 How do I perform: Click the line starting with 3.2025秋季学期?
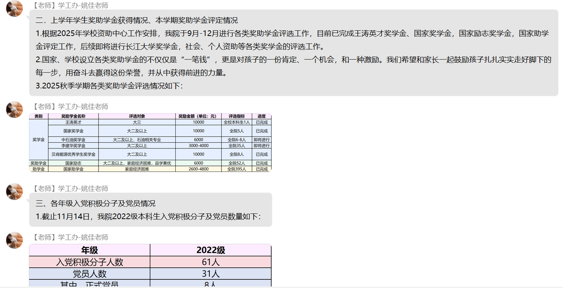click(109, 86)
